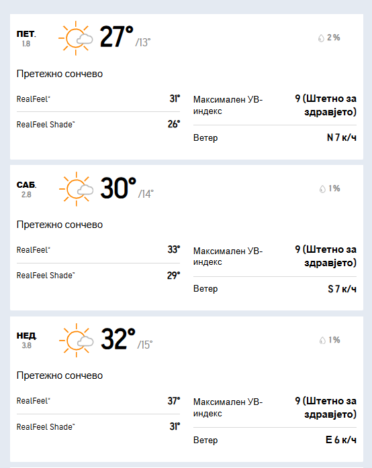Click the raindrop icon on Sunday's card
The width and height of the screenshot is (372, 468).
pyautogui.click(x=322, y=340)
